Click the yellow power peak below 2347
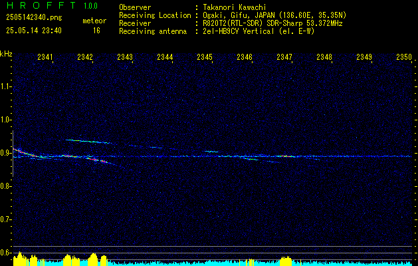This screenshot has height=266, width=418. click(286, 261)
